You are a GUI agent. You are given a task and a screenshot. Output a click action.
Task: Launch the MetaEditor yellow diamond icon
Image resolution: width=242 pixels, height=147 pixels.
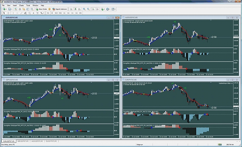coord(50,9)
